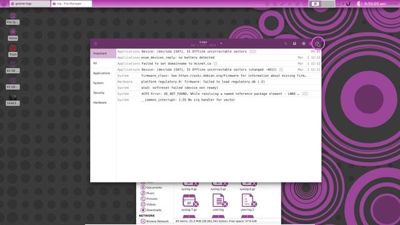Open Videos in the File Manager sidebar
Viewport: 400px width, 225px height.
click(149, 204)
